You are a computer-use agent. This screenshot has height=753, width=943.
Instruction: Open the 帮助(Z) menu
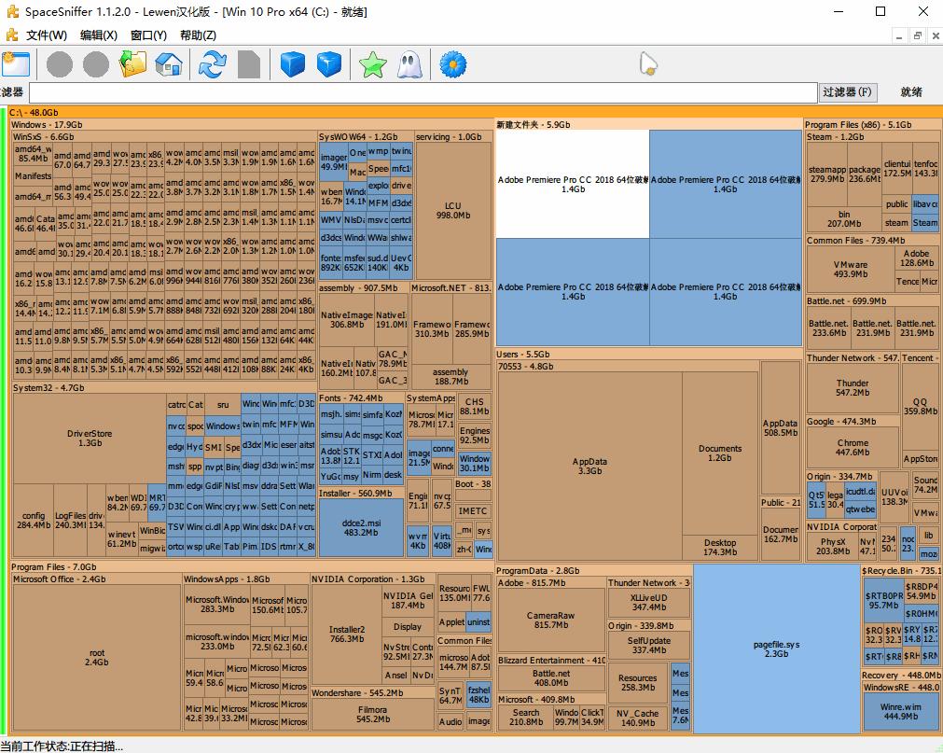198,35
